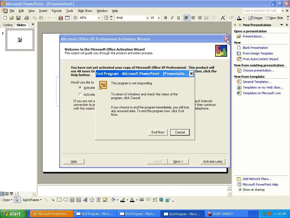Align text left

[187, 18]
